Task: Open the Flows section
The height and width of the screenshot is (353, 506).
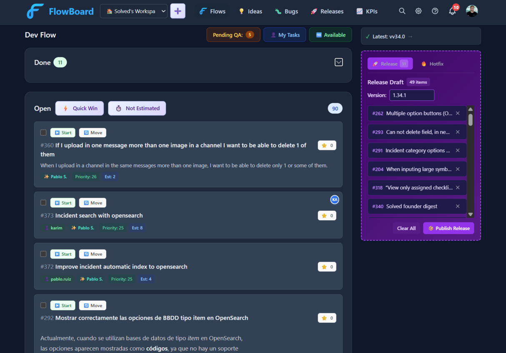Action: [x=212, y=11]
